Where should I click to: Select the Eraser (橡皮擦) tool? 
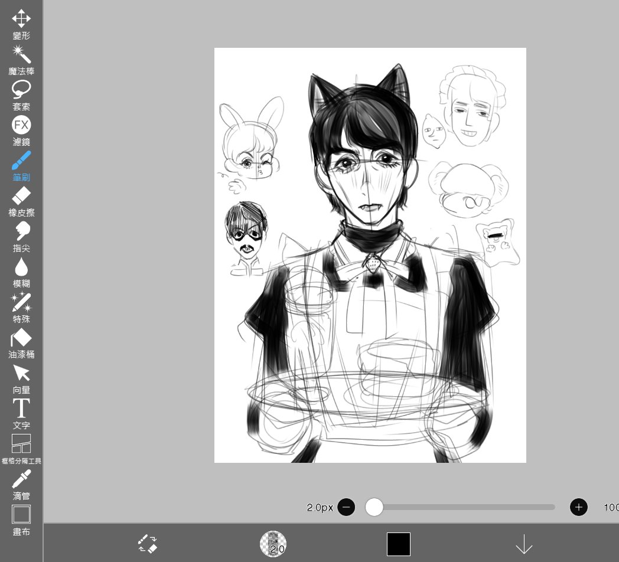pyautogui.click(x=21, y=201)
